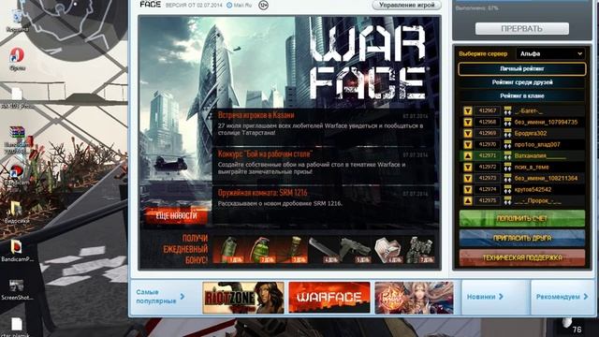Click the down arrow next to rank 412974
Image resolution: width=599 pixels, height=337 pixels.
468,189
